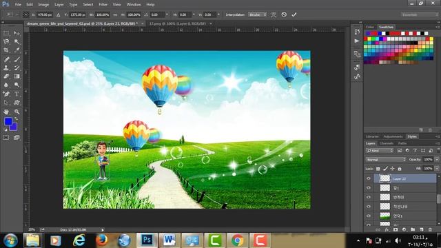Screen dimensions: 441x248
Task: Open the Layers panel flyout menu
Action: coord(437,143)
